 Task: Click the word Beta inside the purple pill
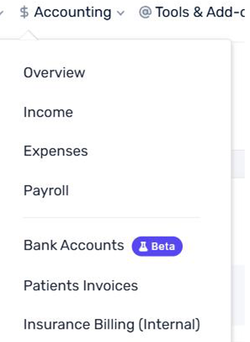tap(163, 247)
